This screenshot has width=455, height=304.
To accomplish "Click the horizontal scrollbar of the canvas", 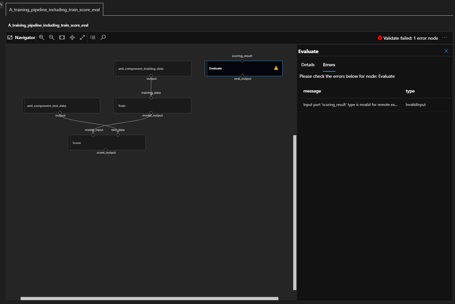I will [149, 299].
